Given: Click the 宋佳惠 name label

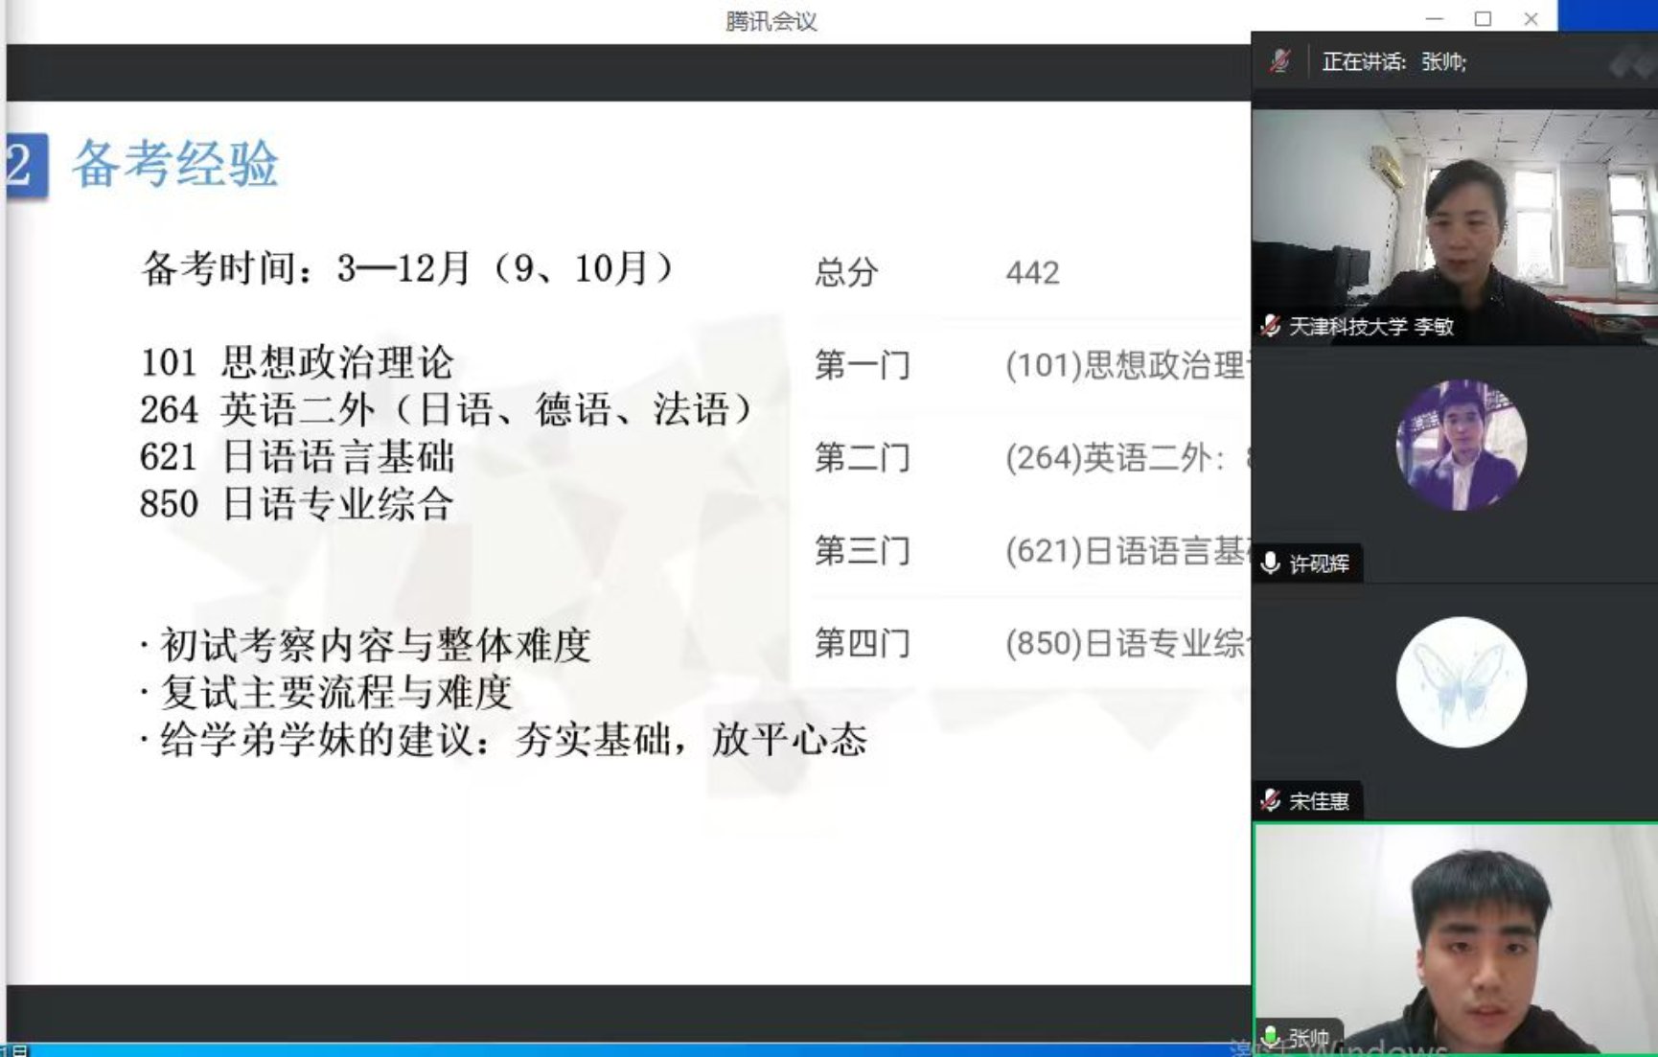Looking at the screenshot, I should tap(1319, 800).
